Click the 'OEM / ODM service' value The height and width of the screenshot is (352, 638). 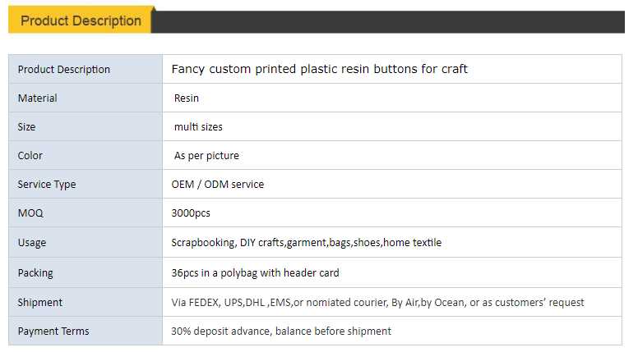[218, 185]
